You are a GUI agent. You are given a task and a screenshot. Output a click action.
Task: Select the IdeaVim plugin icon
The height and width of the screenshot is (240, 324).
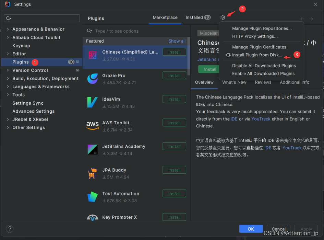coord(93,102)
